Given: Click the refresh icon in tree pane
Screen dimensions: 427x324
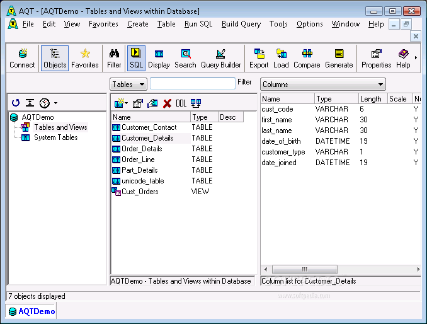Looking at the screenshot, I should [x=16, y=103].
